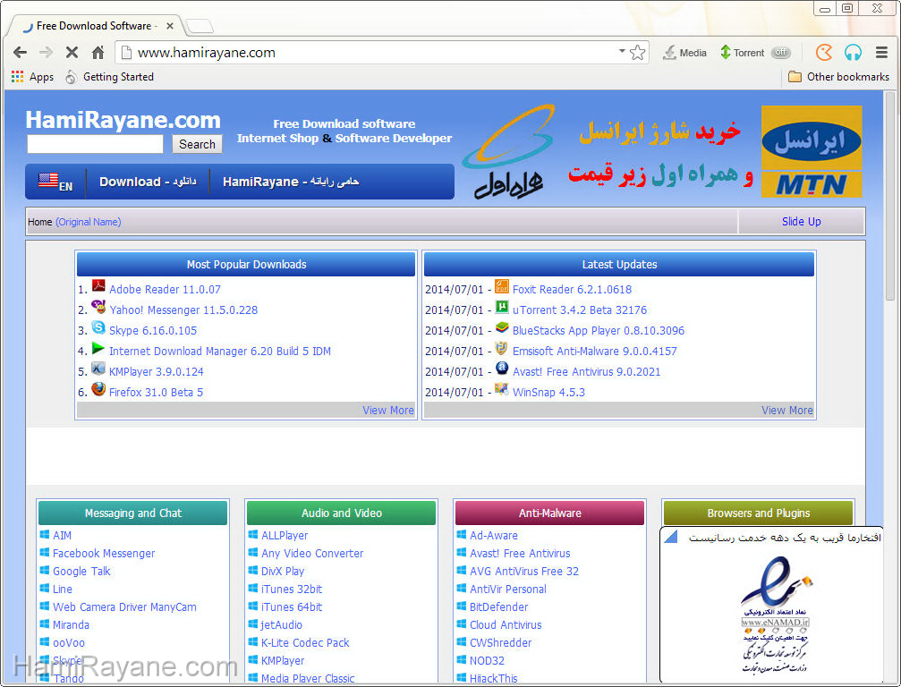Click the page vertical scrollbar thumb

[890, 195]
